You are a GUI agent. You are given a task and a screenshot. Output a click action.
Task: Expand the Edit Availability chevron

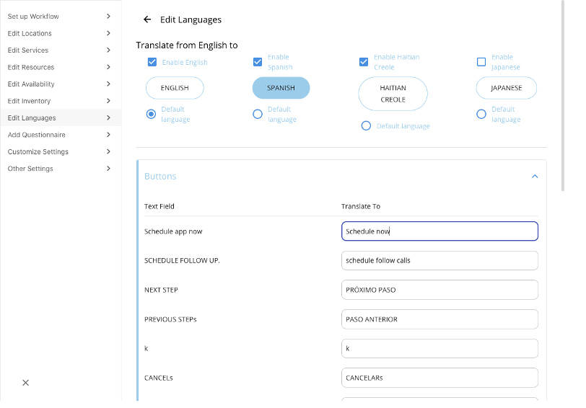coord(108,84)
